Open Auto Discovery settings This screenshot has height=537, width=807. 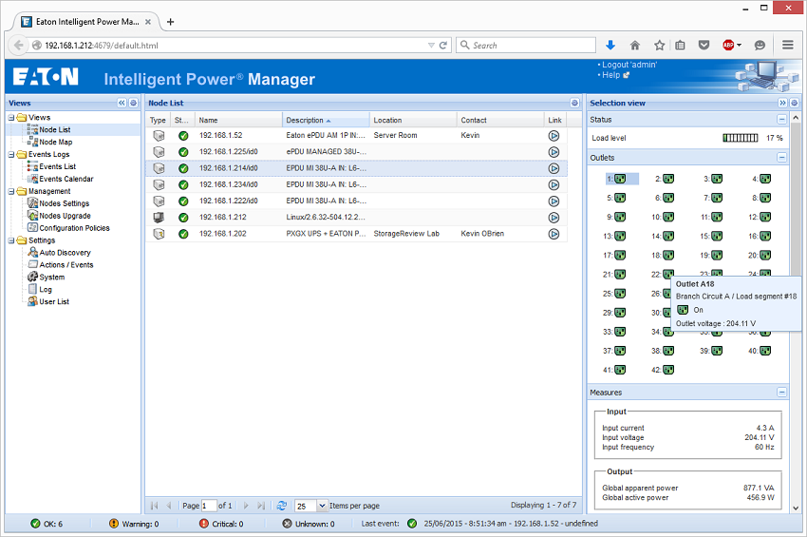point(65,253)
